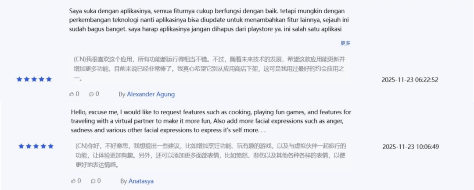This screenshot has height=190, width=474.
Task: Click the Chinese translation box under Anatasya's review
Action: [211, 155]
